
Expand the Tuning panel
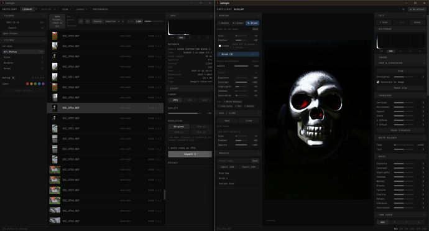tap(400, 57)
